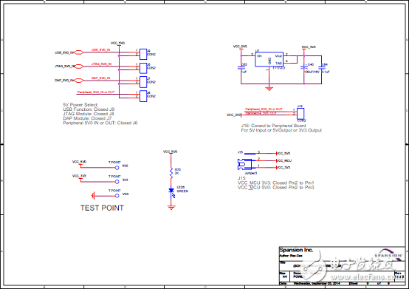The width and height of the screenshot is (409, 289).
Task: Select the JTAG_5V0_IN off-page port symbol
Action: coord(79,67)
